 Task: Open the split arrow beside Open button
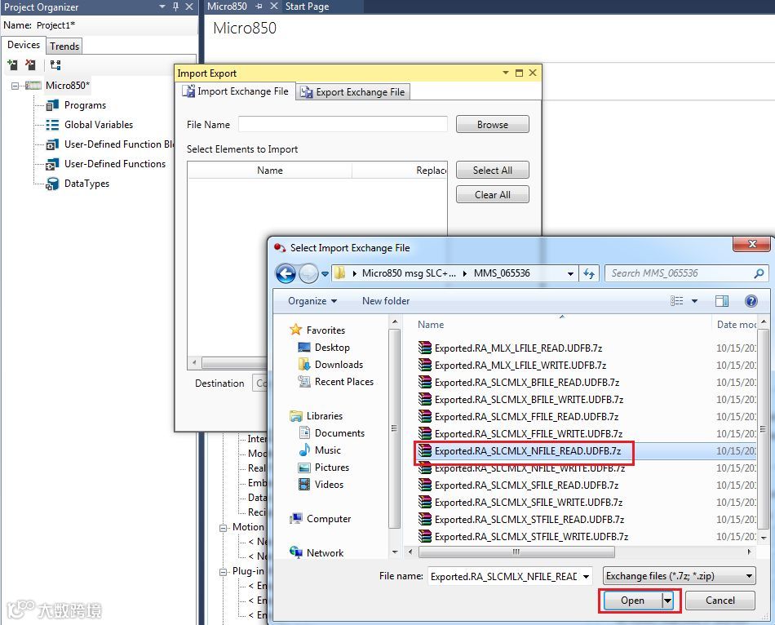[x=667, y=601]
